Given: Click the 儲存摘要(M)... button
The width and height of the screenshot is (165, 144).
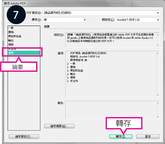Looking at the screenshot, I should (x=59, y=126).
